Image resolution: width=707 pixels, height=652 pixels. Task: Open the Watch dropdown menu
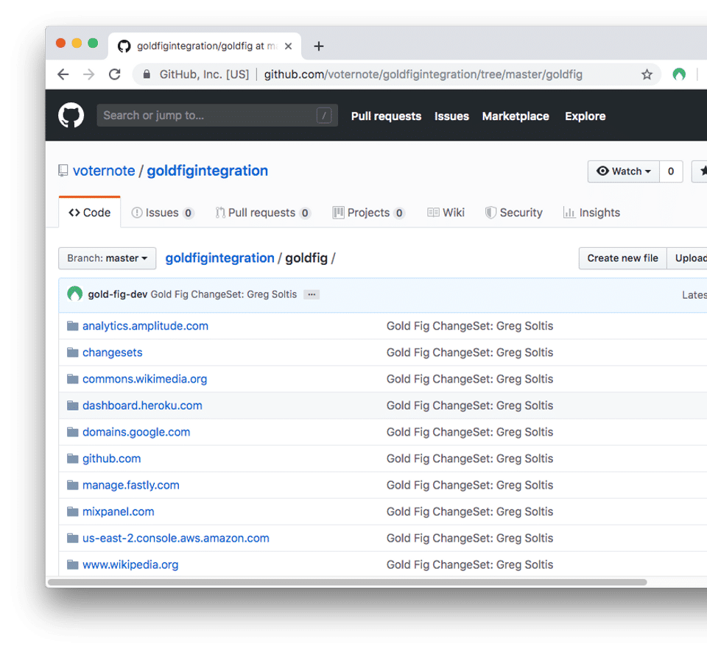624,171
